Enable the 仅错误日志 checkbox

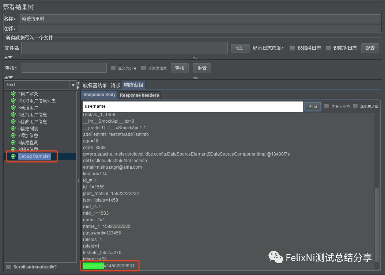[x=292, y=48]
